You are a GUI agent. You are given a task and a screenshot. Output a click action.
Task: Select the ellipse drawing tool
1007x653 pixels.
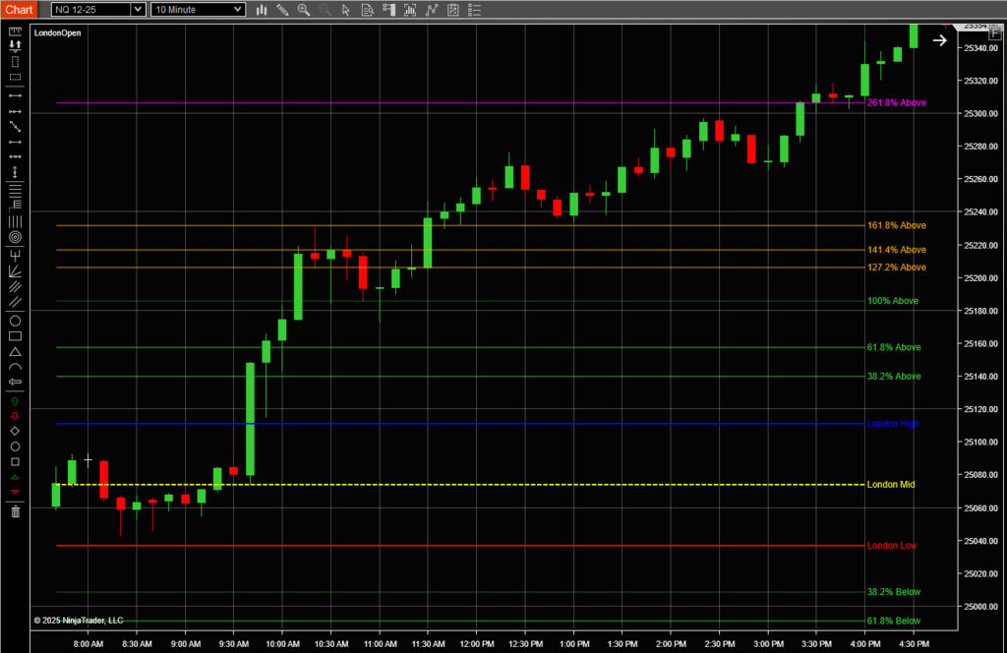[x=15, y=321]
